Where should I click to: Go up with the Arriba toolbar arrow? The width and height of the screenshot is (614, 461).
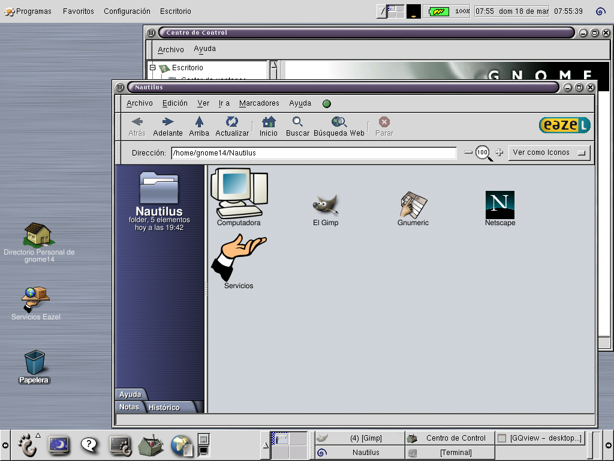point(199,126)
